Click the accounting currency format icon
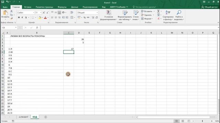This screenshot has height=123, width=220. coord(79,17)
